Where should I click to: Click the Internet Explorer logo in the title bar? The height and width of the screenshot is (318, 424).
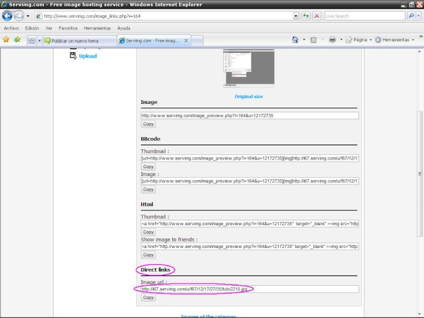pos(4,4)
